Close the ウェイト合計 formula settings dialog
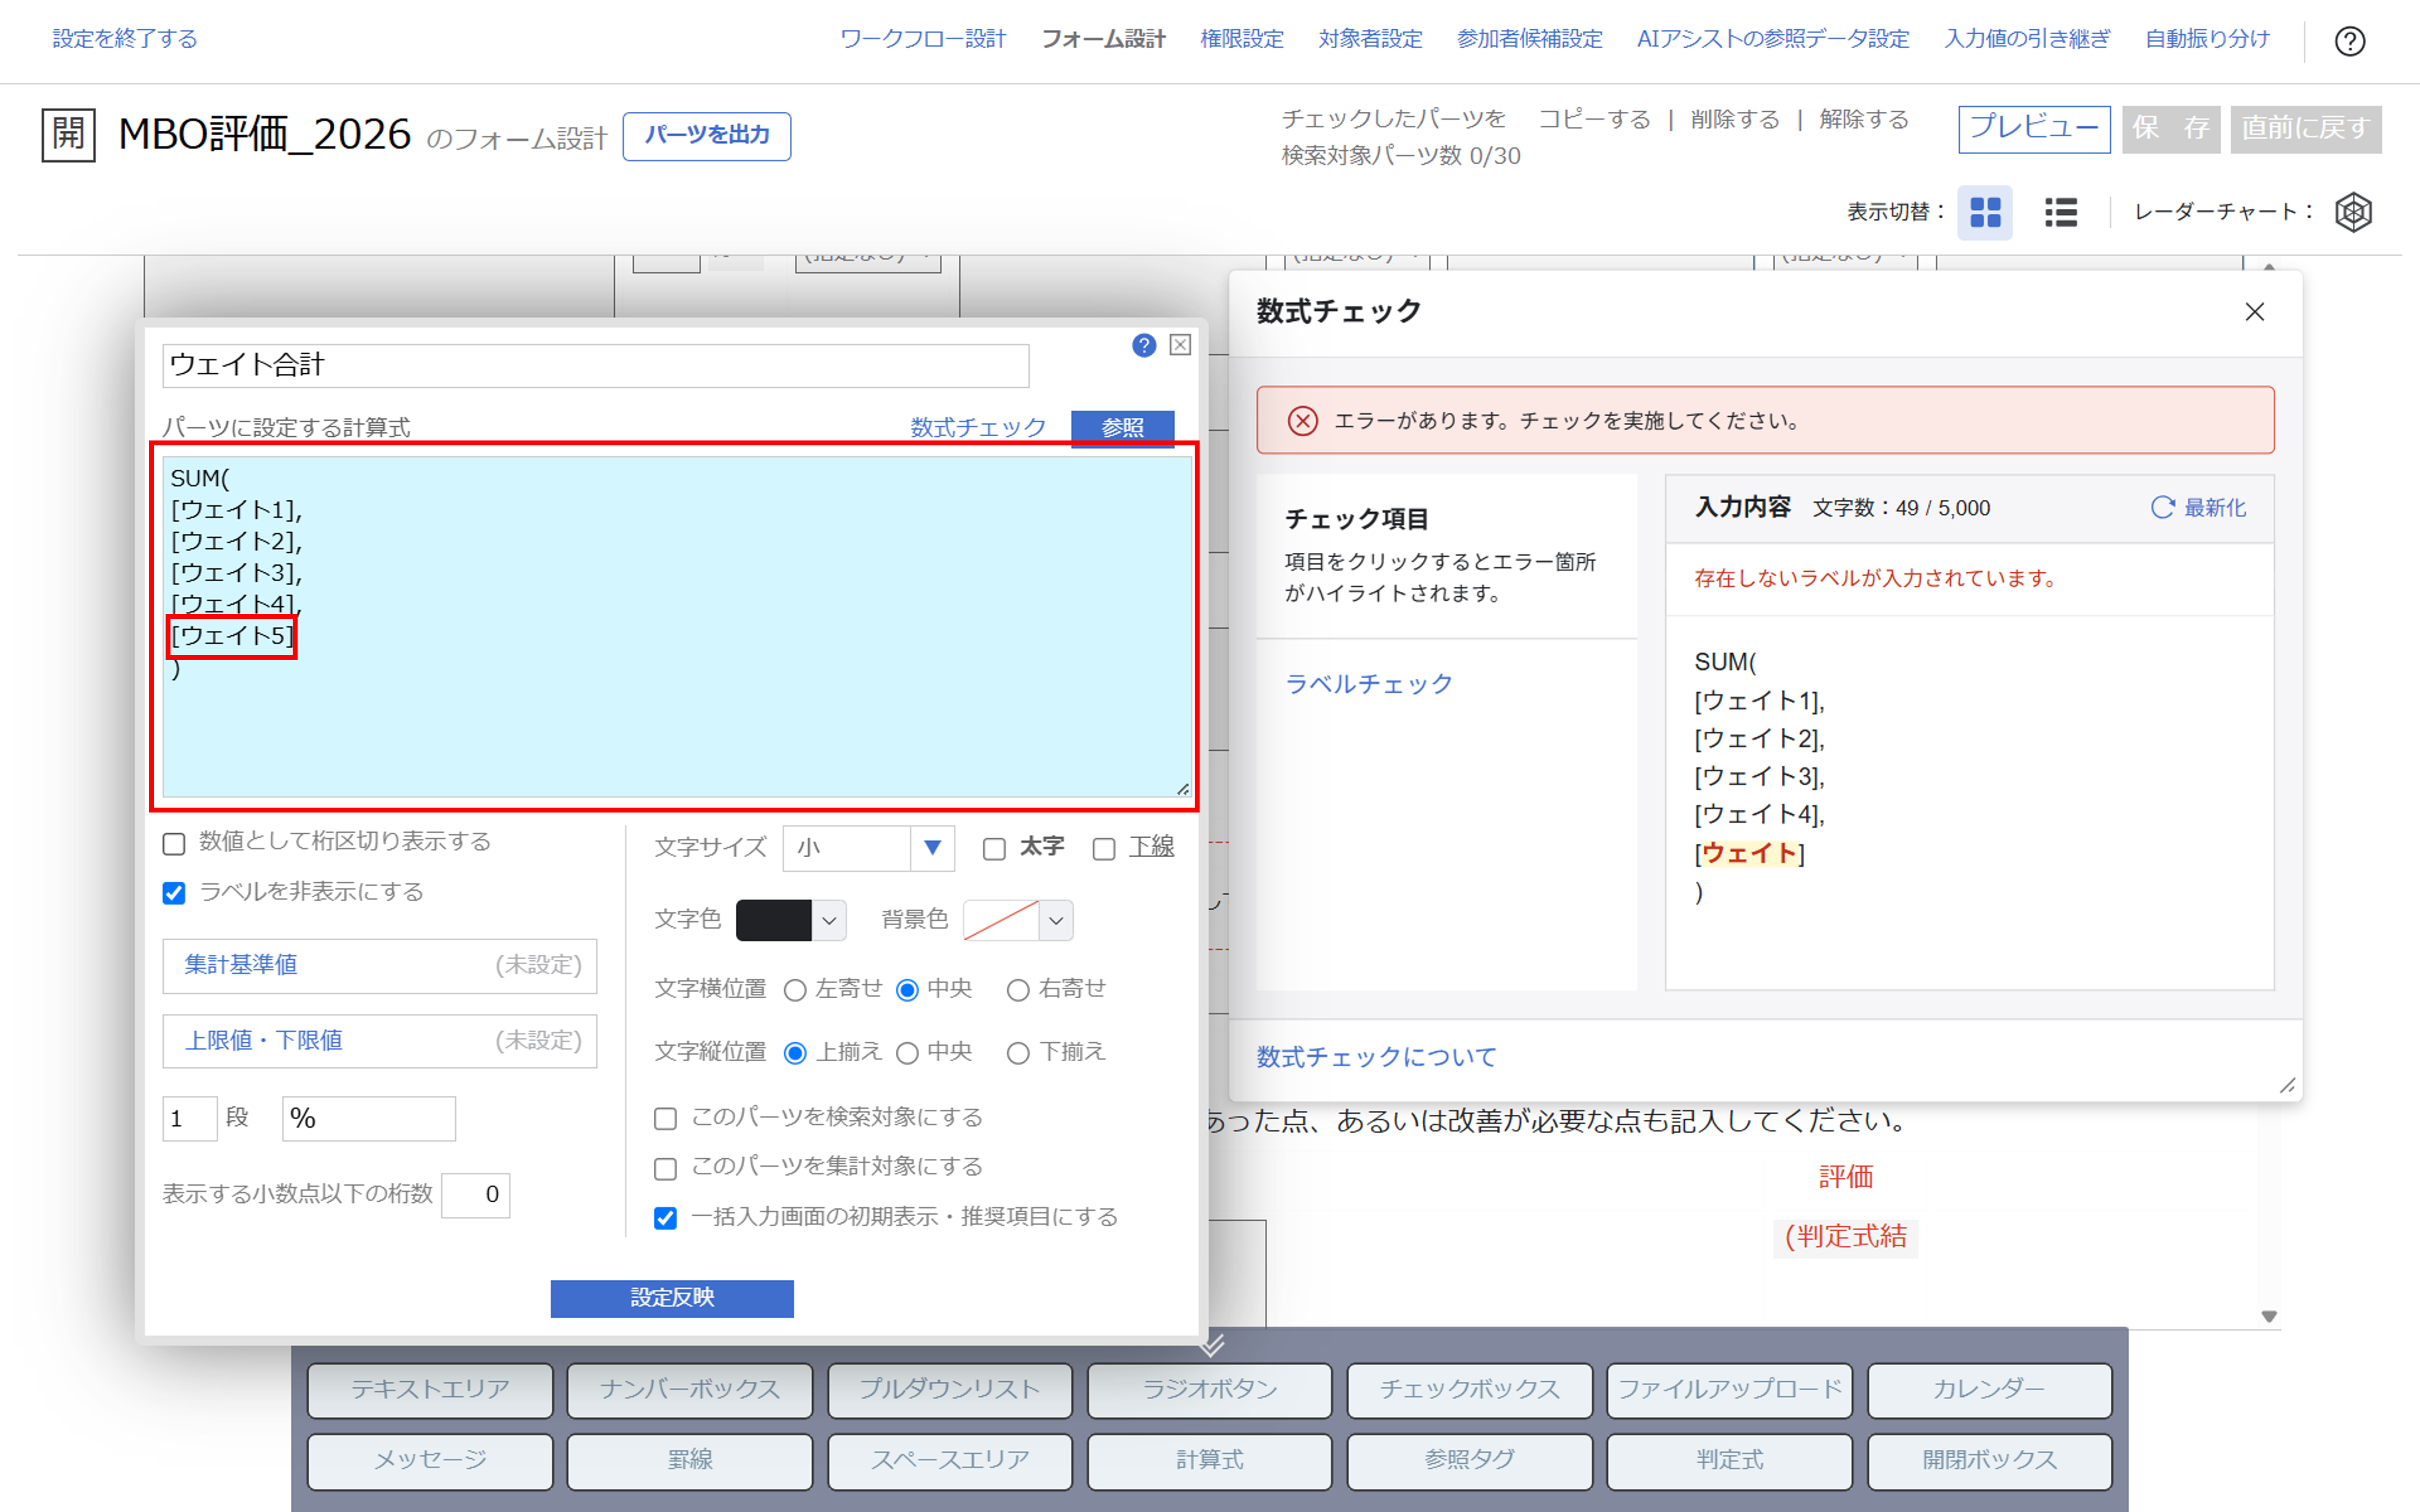 (x=1180, y=345)
